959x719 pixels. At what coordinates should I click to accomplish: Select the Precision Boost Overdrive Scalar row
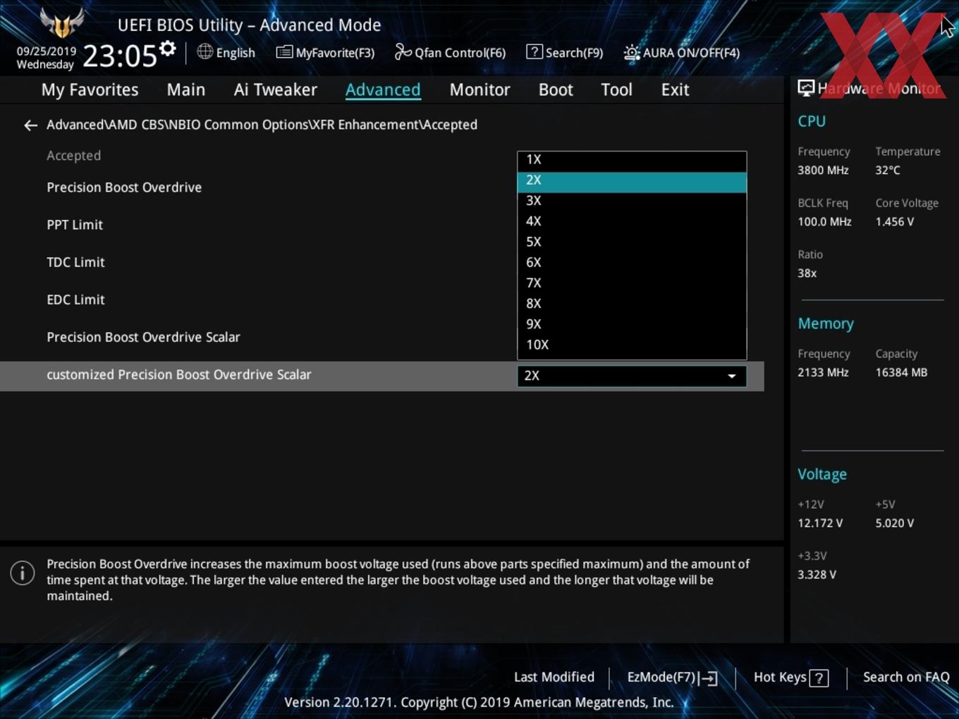point(143,337)
